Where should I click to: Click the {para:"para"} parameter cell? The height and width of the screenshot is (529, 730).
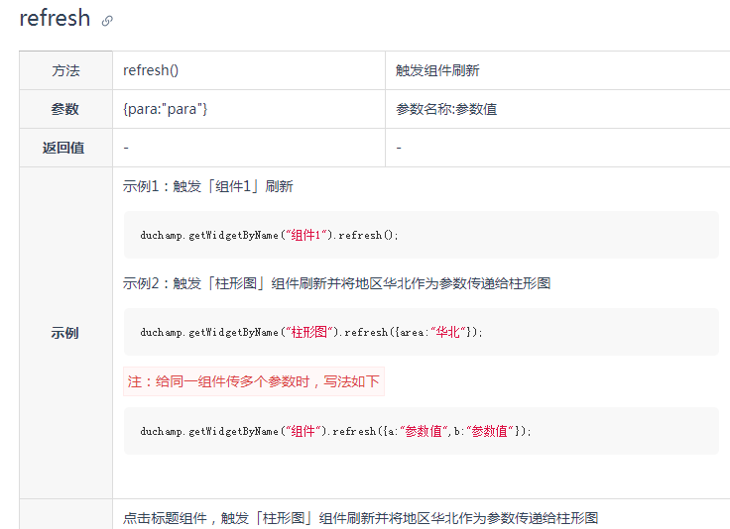tap(166, 109)
